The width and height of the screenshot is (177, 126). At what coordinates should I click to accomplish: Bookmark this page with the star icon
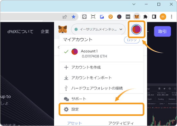click(x=73, y=17)
